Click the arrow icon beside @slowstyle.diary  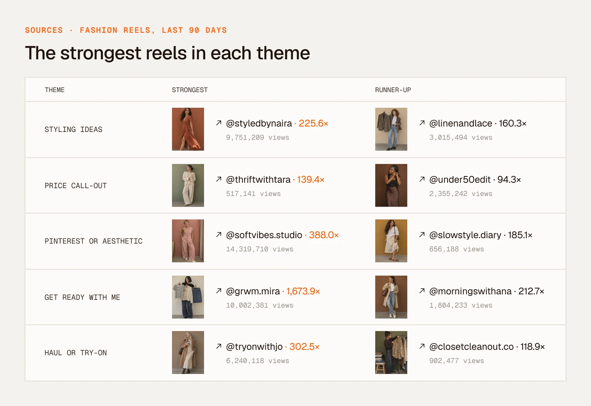[x=422, y=235]
